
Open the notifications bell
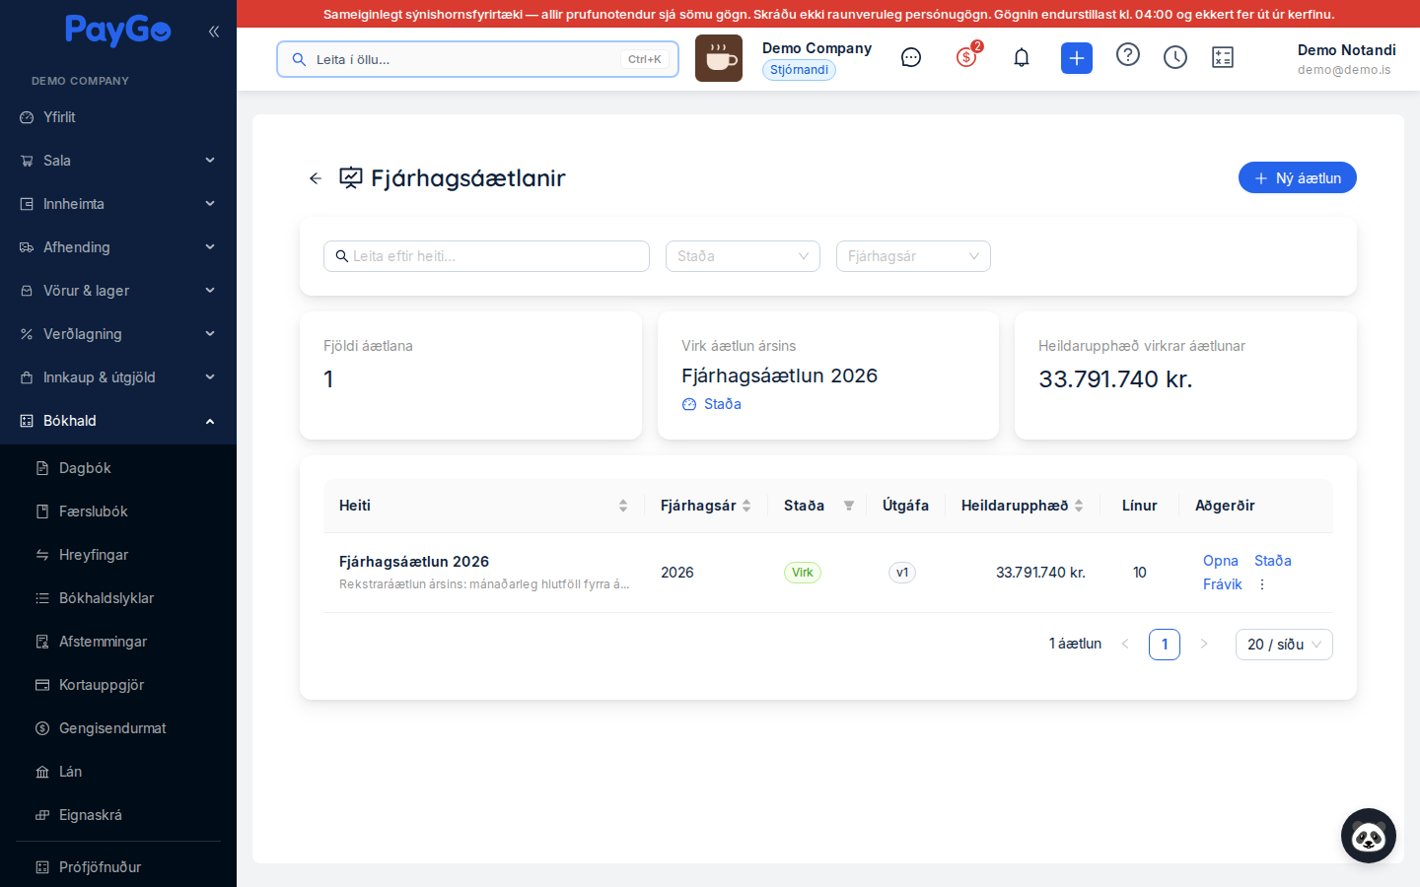tap(1022, 58)
